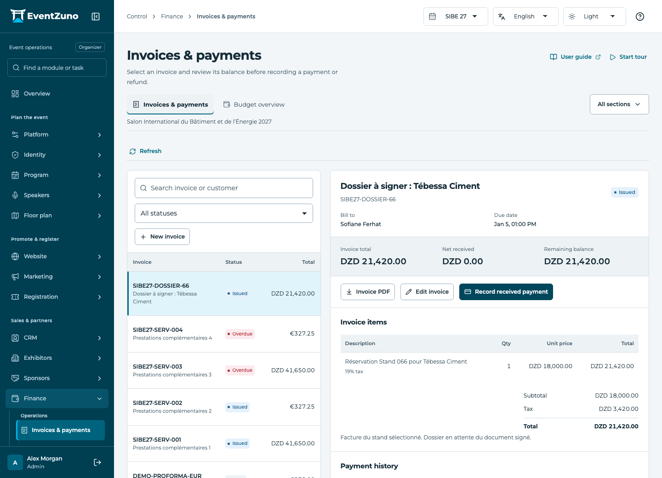Create a New invoice
The image size is (662, 478).
(x=162, y=237)
